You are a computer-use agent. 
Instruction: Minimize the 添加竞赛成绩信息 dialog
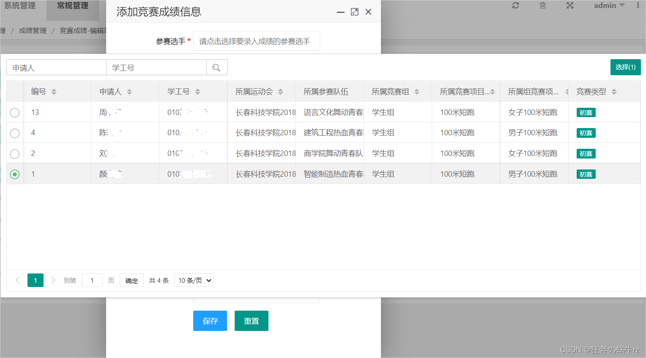[x=341, y=12]
